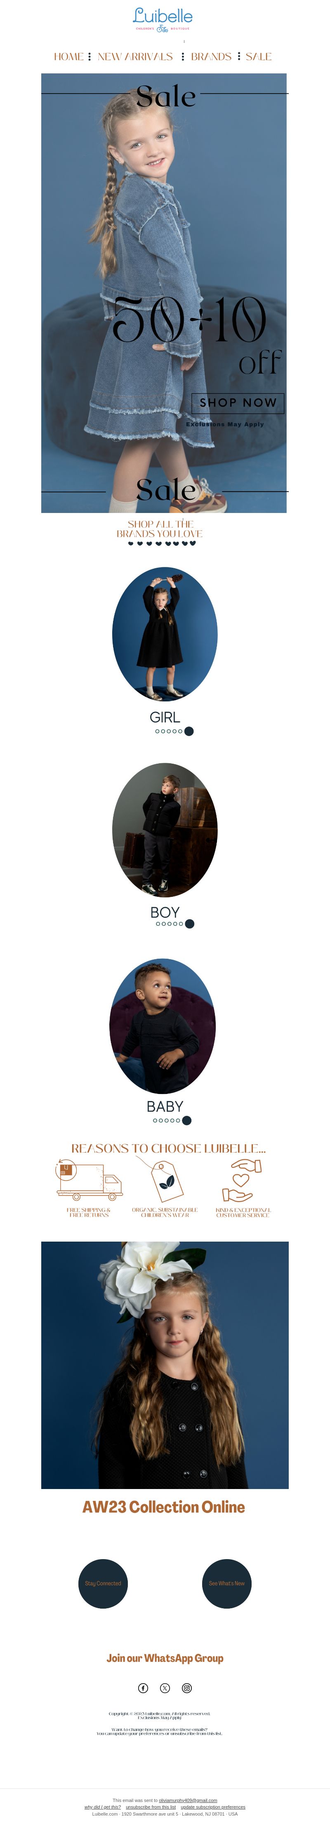Open the Instagram icon
The width and height of the screenshot is (330, 1842).
[x=187, y=1687]
